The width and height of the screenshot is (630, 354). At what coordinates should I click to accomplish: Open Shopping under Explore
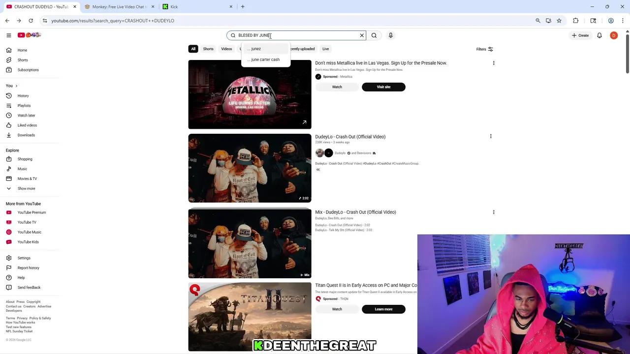pos(25,159)
